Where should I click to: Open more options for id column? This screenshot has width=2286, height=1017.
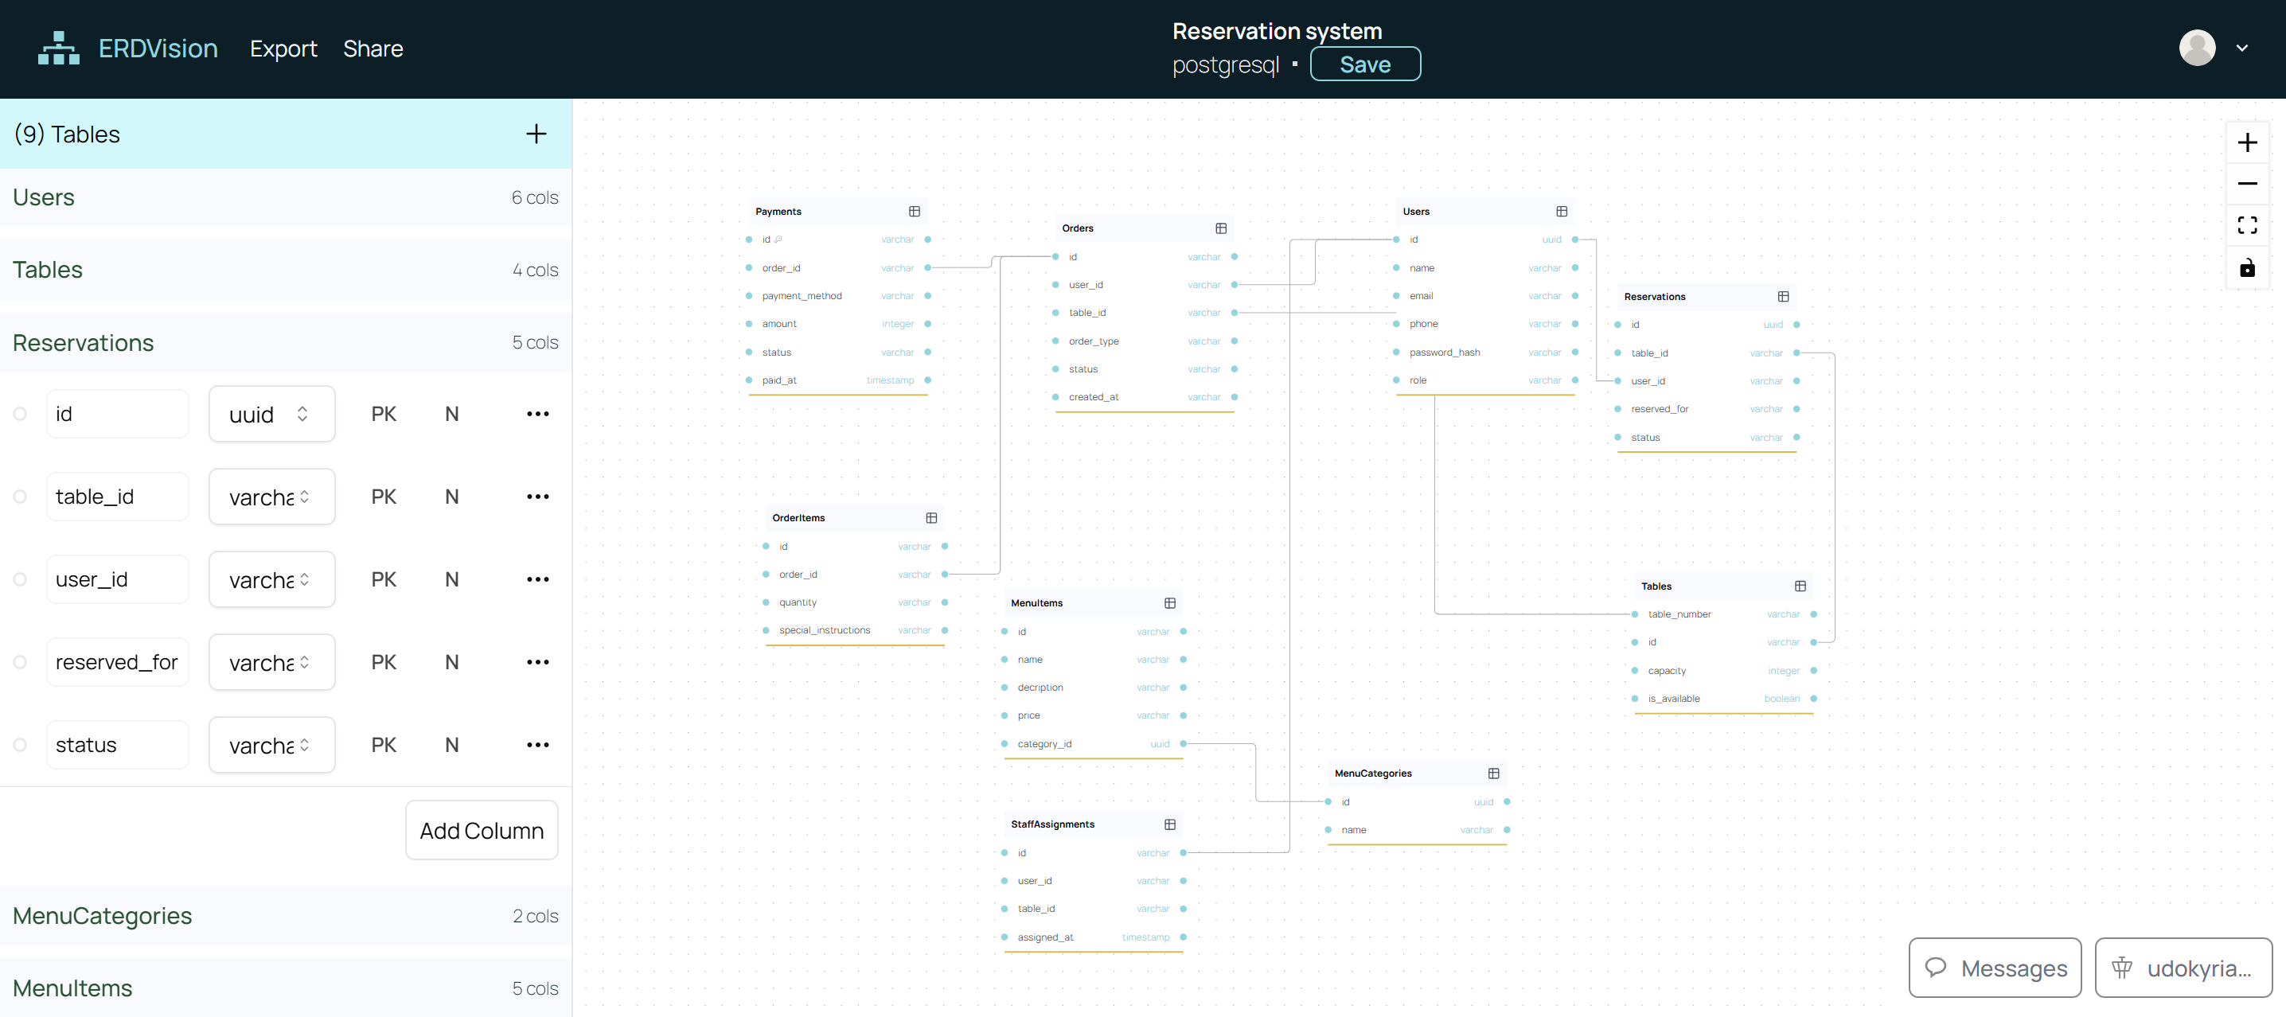(538, 414)
